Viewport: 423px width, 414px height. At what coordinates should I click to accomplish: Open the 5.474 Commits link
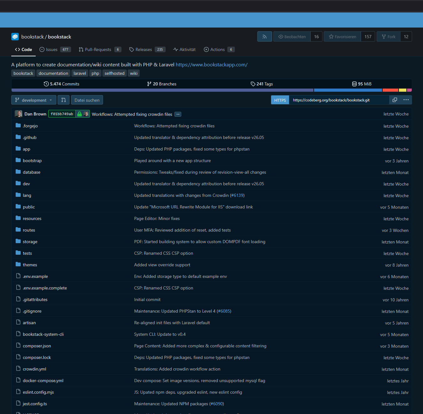[62, 84]
